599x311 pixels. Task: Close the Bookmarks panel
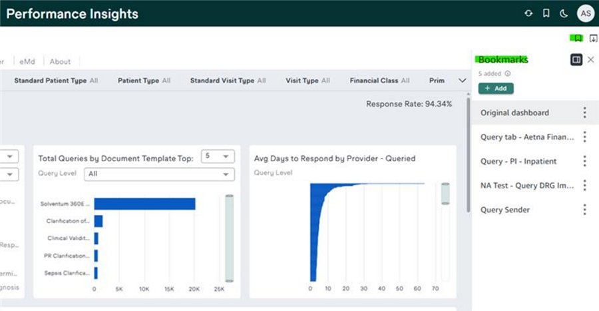(591, 59)
